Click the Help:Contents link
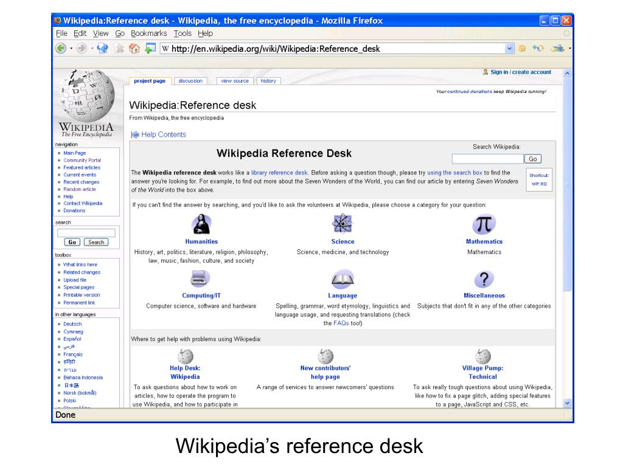Screen dimensions: 623x467 click(163, 134)
